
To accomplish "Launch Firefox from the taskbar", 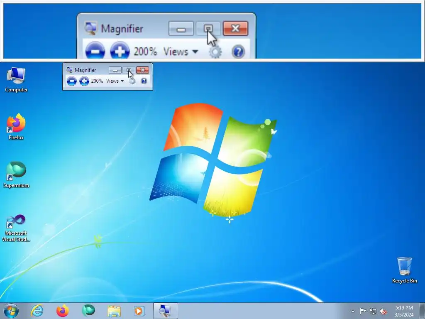I will pos(62,311).
